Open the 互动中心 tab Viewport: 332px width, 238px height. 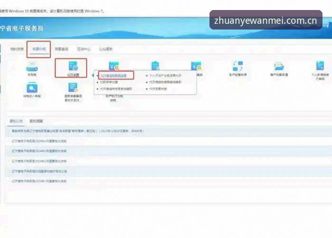tap(84, 49)
